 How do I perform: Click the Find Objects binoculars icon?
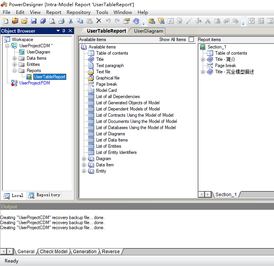161,21
